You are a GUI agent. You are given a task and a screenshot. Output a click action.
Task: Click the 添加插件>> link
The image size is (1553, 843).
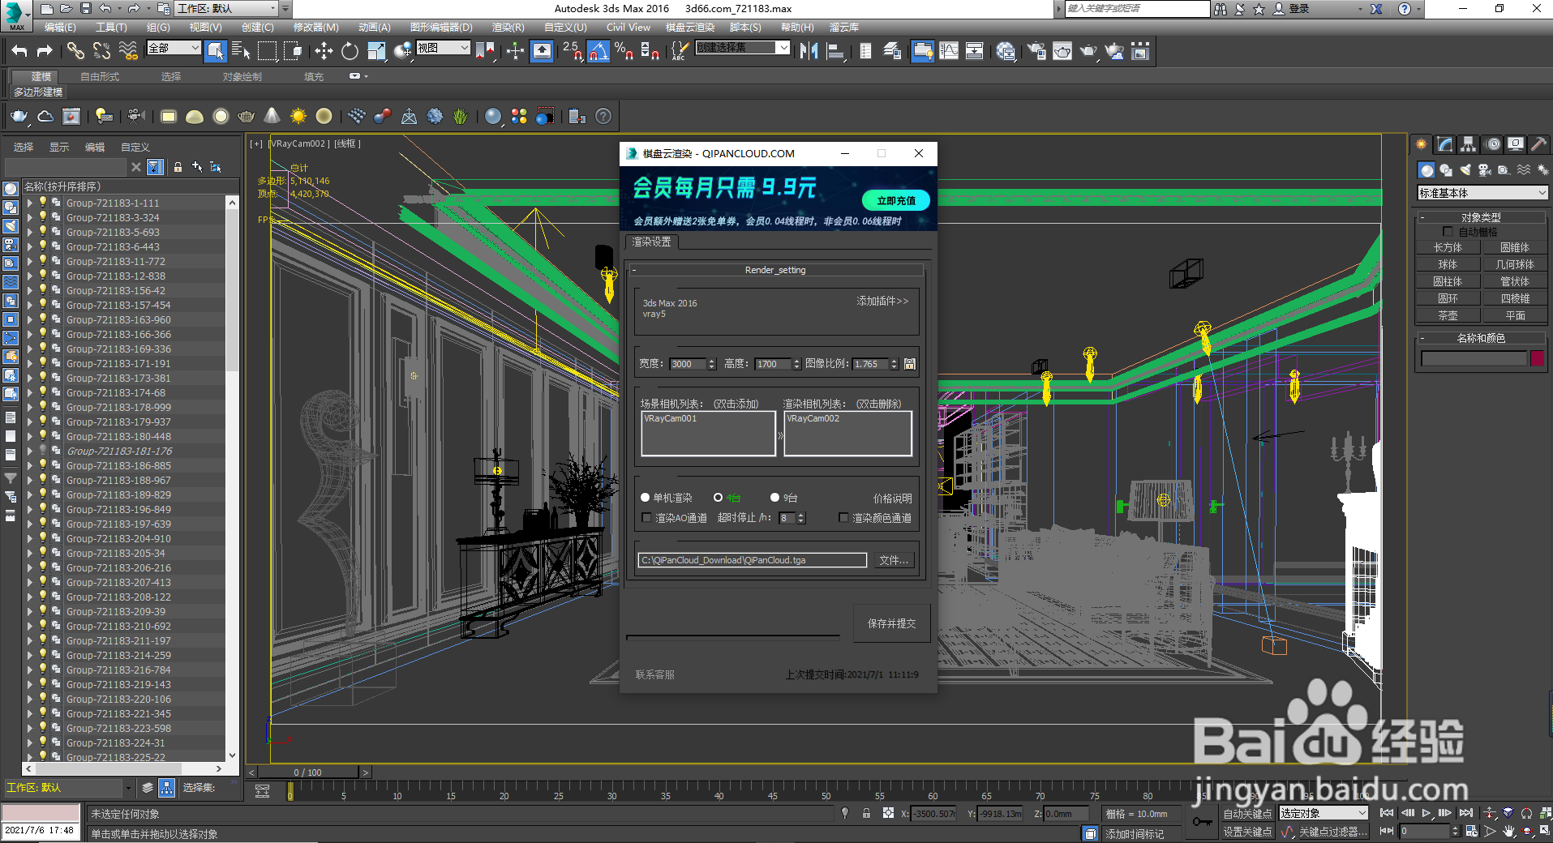coord(882,301)
